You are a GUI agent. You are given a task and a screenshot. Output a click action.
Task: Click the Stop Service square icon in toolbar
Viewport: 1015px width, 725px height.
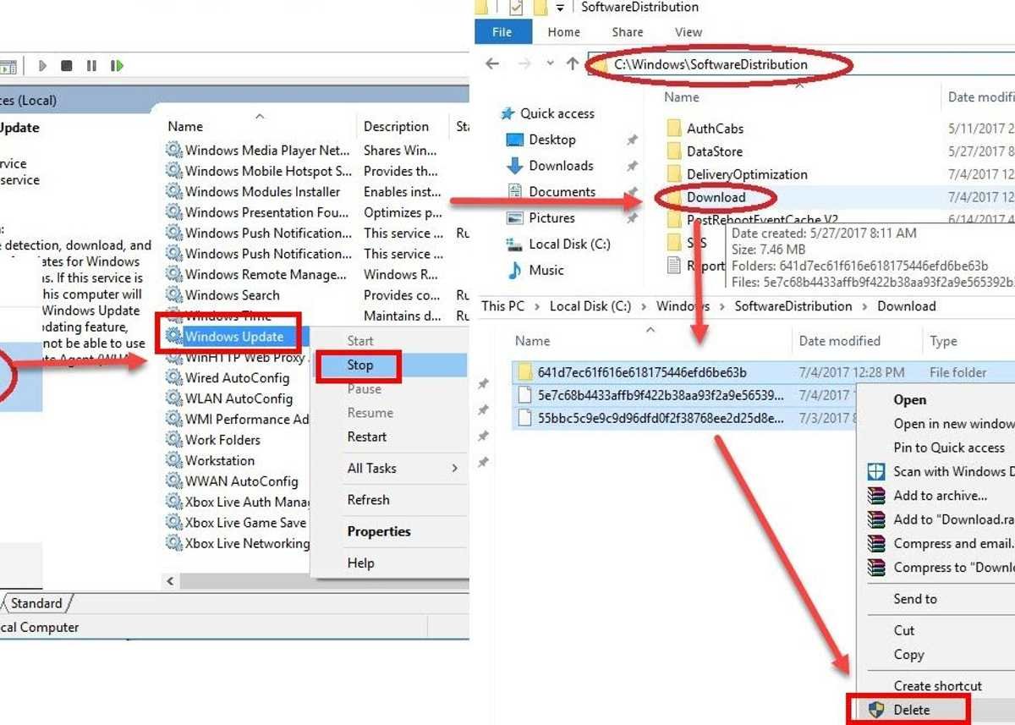pos(67,65)
